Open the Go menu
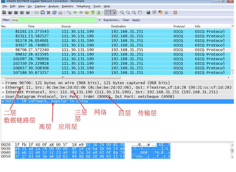The height and width of the screenshot is (172, 236). tap(29, 6)
